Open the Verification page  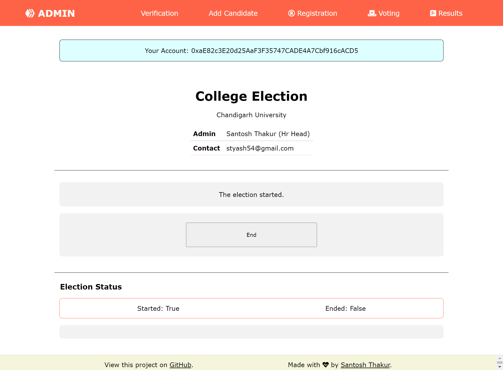click(159, 13)
